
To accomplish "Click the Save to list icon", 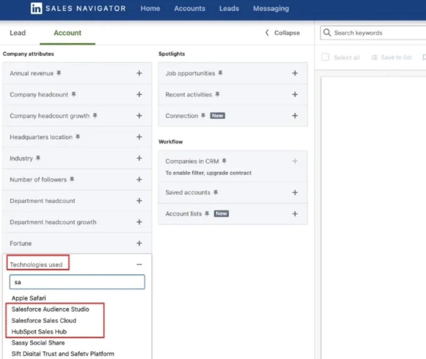I will [374, 57].
